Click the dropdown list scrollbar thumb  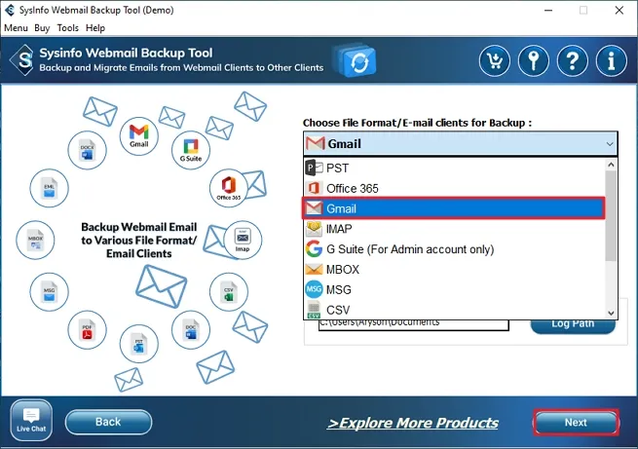pyautogui.click(x=611, y=215)
